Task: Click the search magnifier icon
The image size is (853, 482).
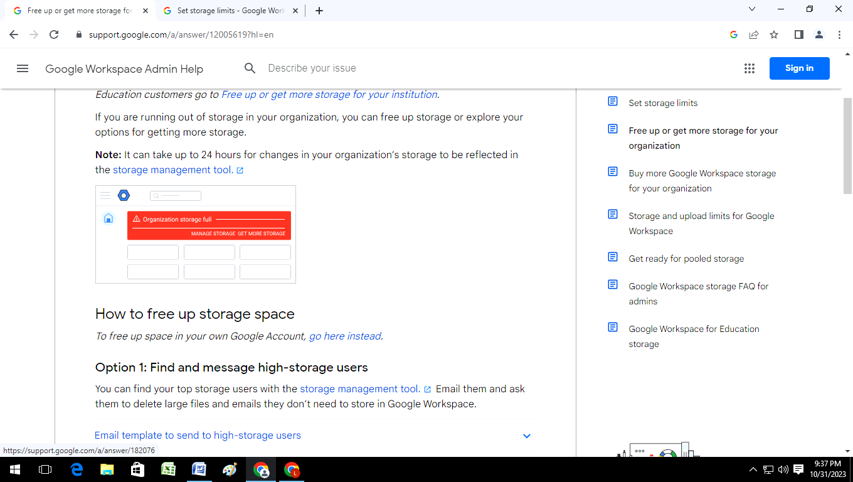Action: click(x=250, y=68)
